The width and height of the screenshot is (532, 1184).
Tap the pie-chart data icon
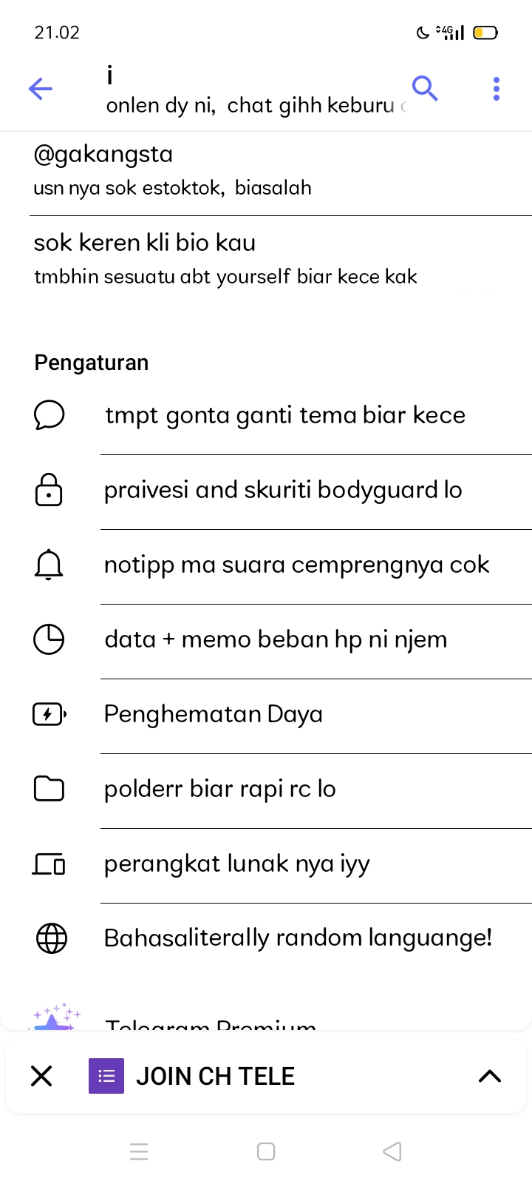click(x=49, y=639)
